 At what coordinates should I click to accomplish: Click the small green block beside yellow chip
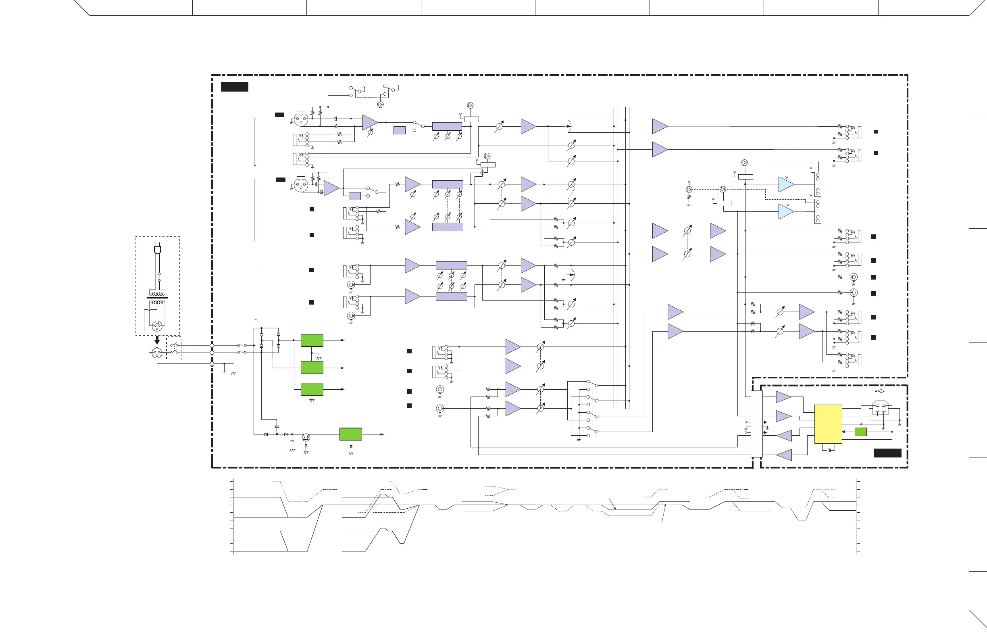click(x=860, y=432)
